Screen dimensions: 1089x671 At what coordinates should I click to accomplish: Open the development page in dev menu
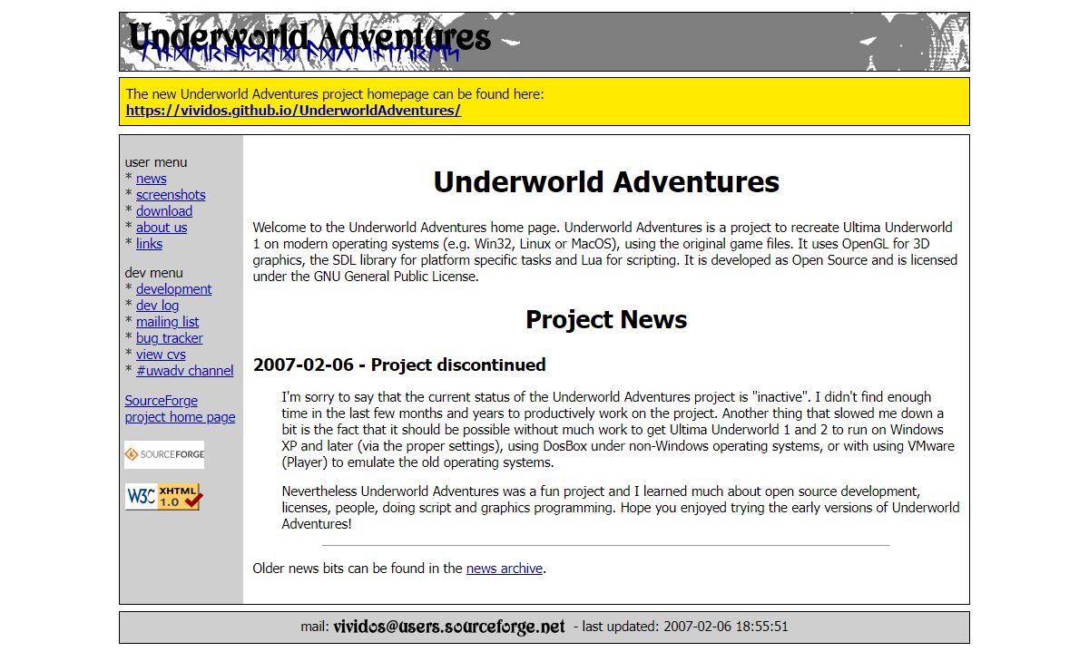tap(174, 289)
